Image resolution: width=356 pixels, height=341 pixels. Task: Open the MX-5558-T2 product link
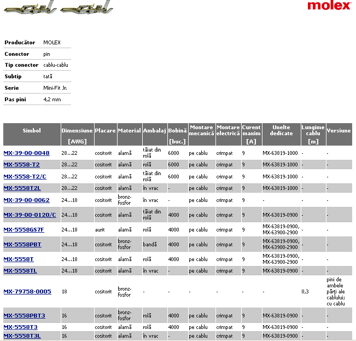(x=21, y=165)
